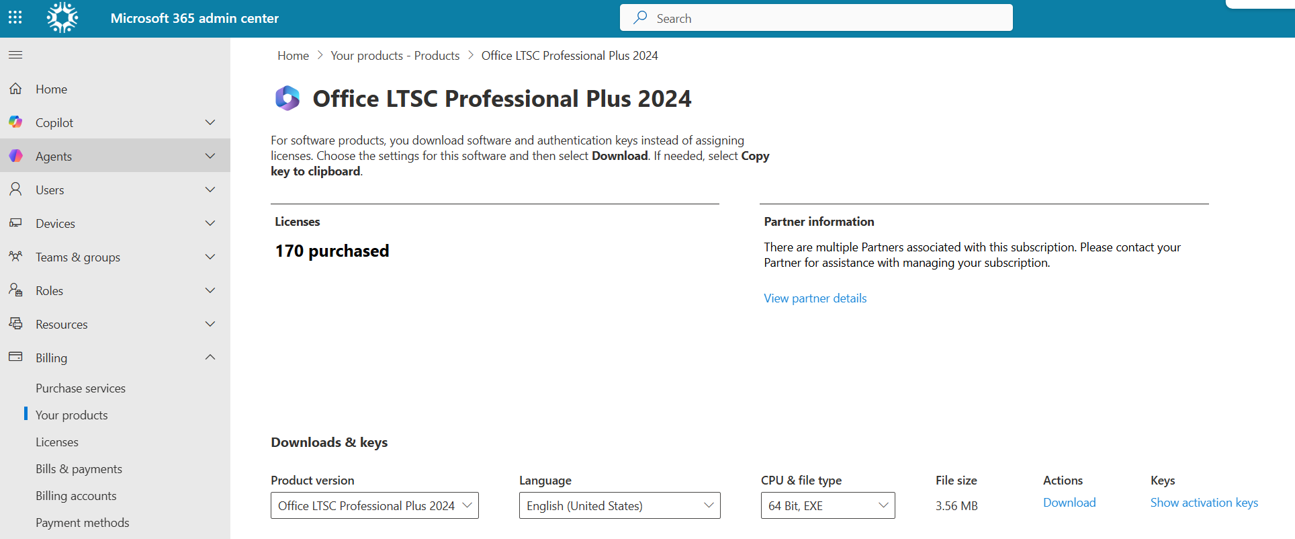Image resolution: width=1295 pixels, height=539 pixels.
Task: Open the CPU & file type dropdown
Action: (828, 505)
